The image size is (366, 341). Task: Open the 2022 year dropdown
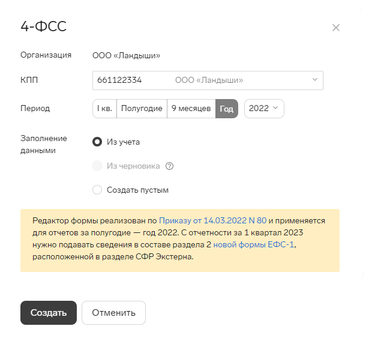(264, 109)
